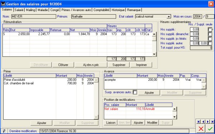
Task: Switch to the Comptabilité tab
Action: coord(101,10)
